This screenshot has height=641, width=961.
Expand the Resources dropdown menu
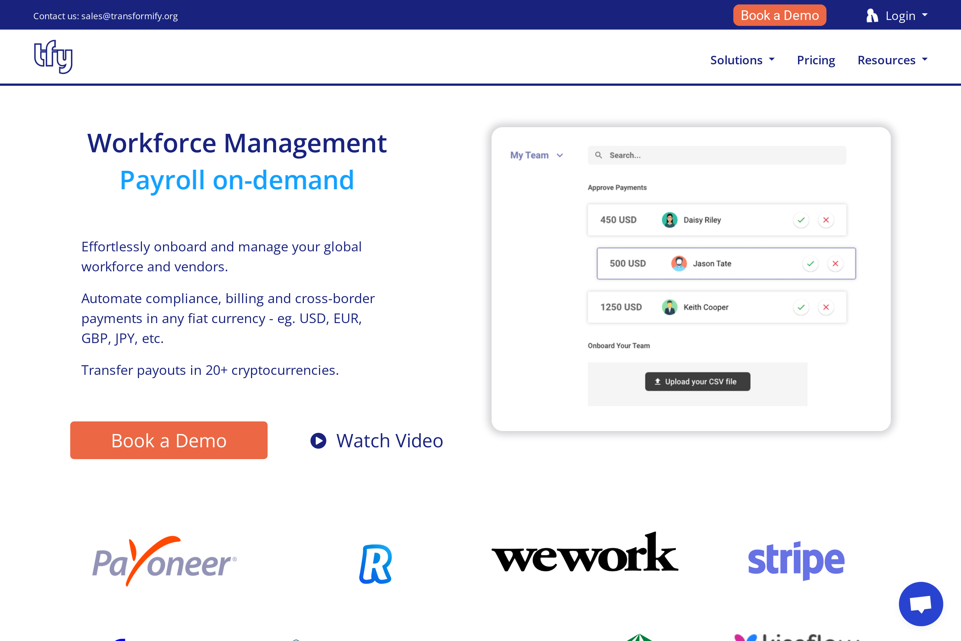892,60
